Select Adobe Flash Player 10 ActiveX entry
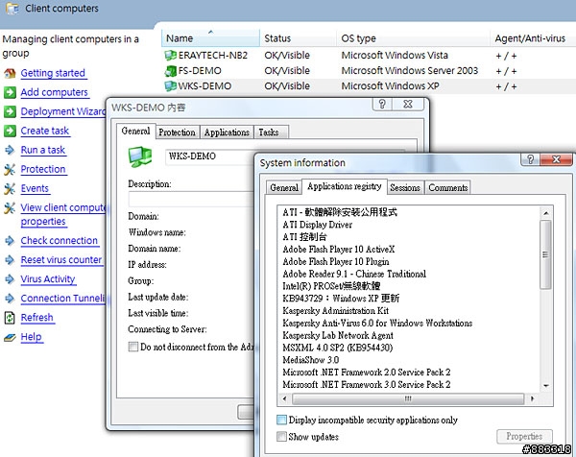This screenshot has height=457, width=576. (339, 249)
